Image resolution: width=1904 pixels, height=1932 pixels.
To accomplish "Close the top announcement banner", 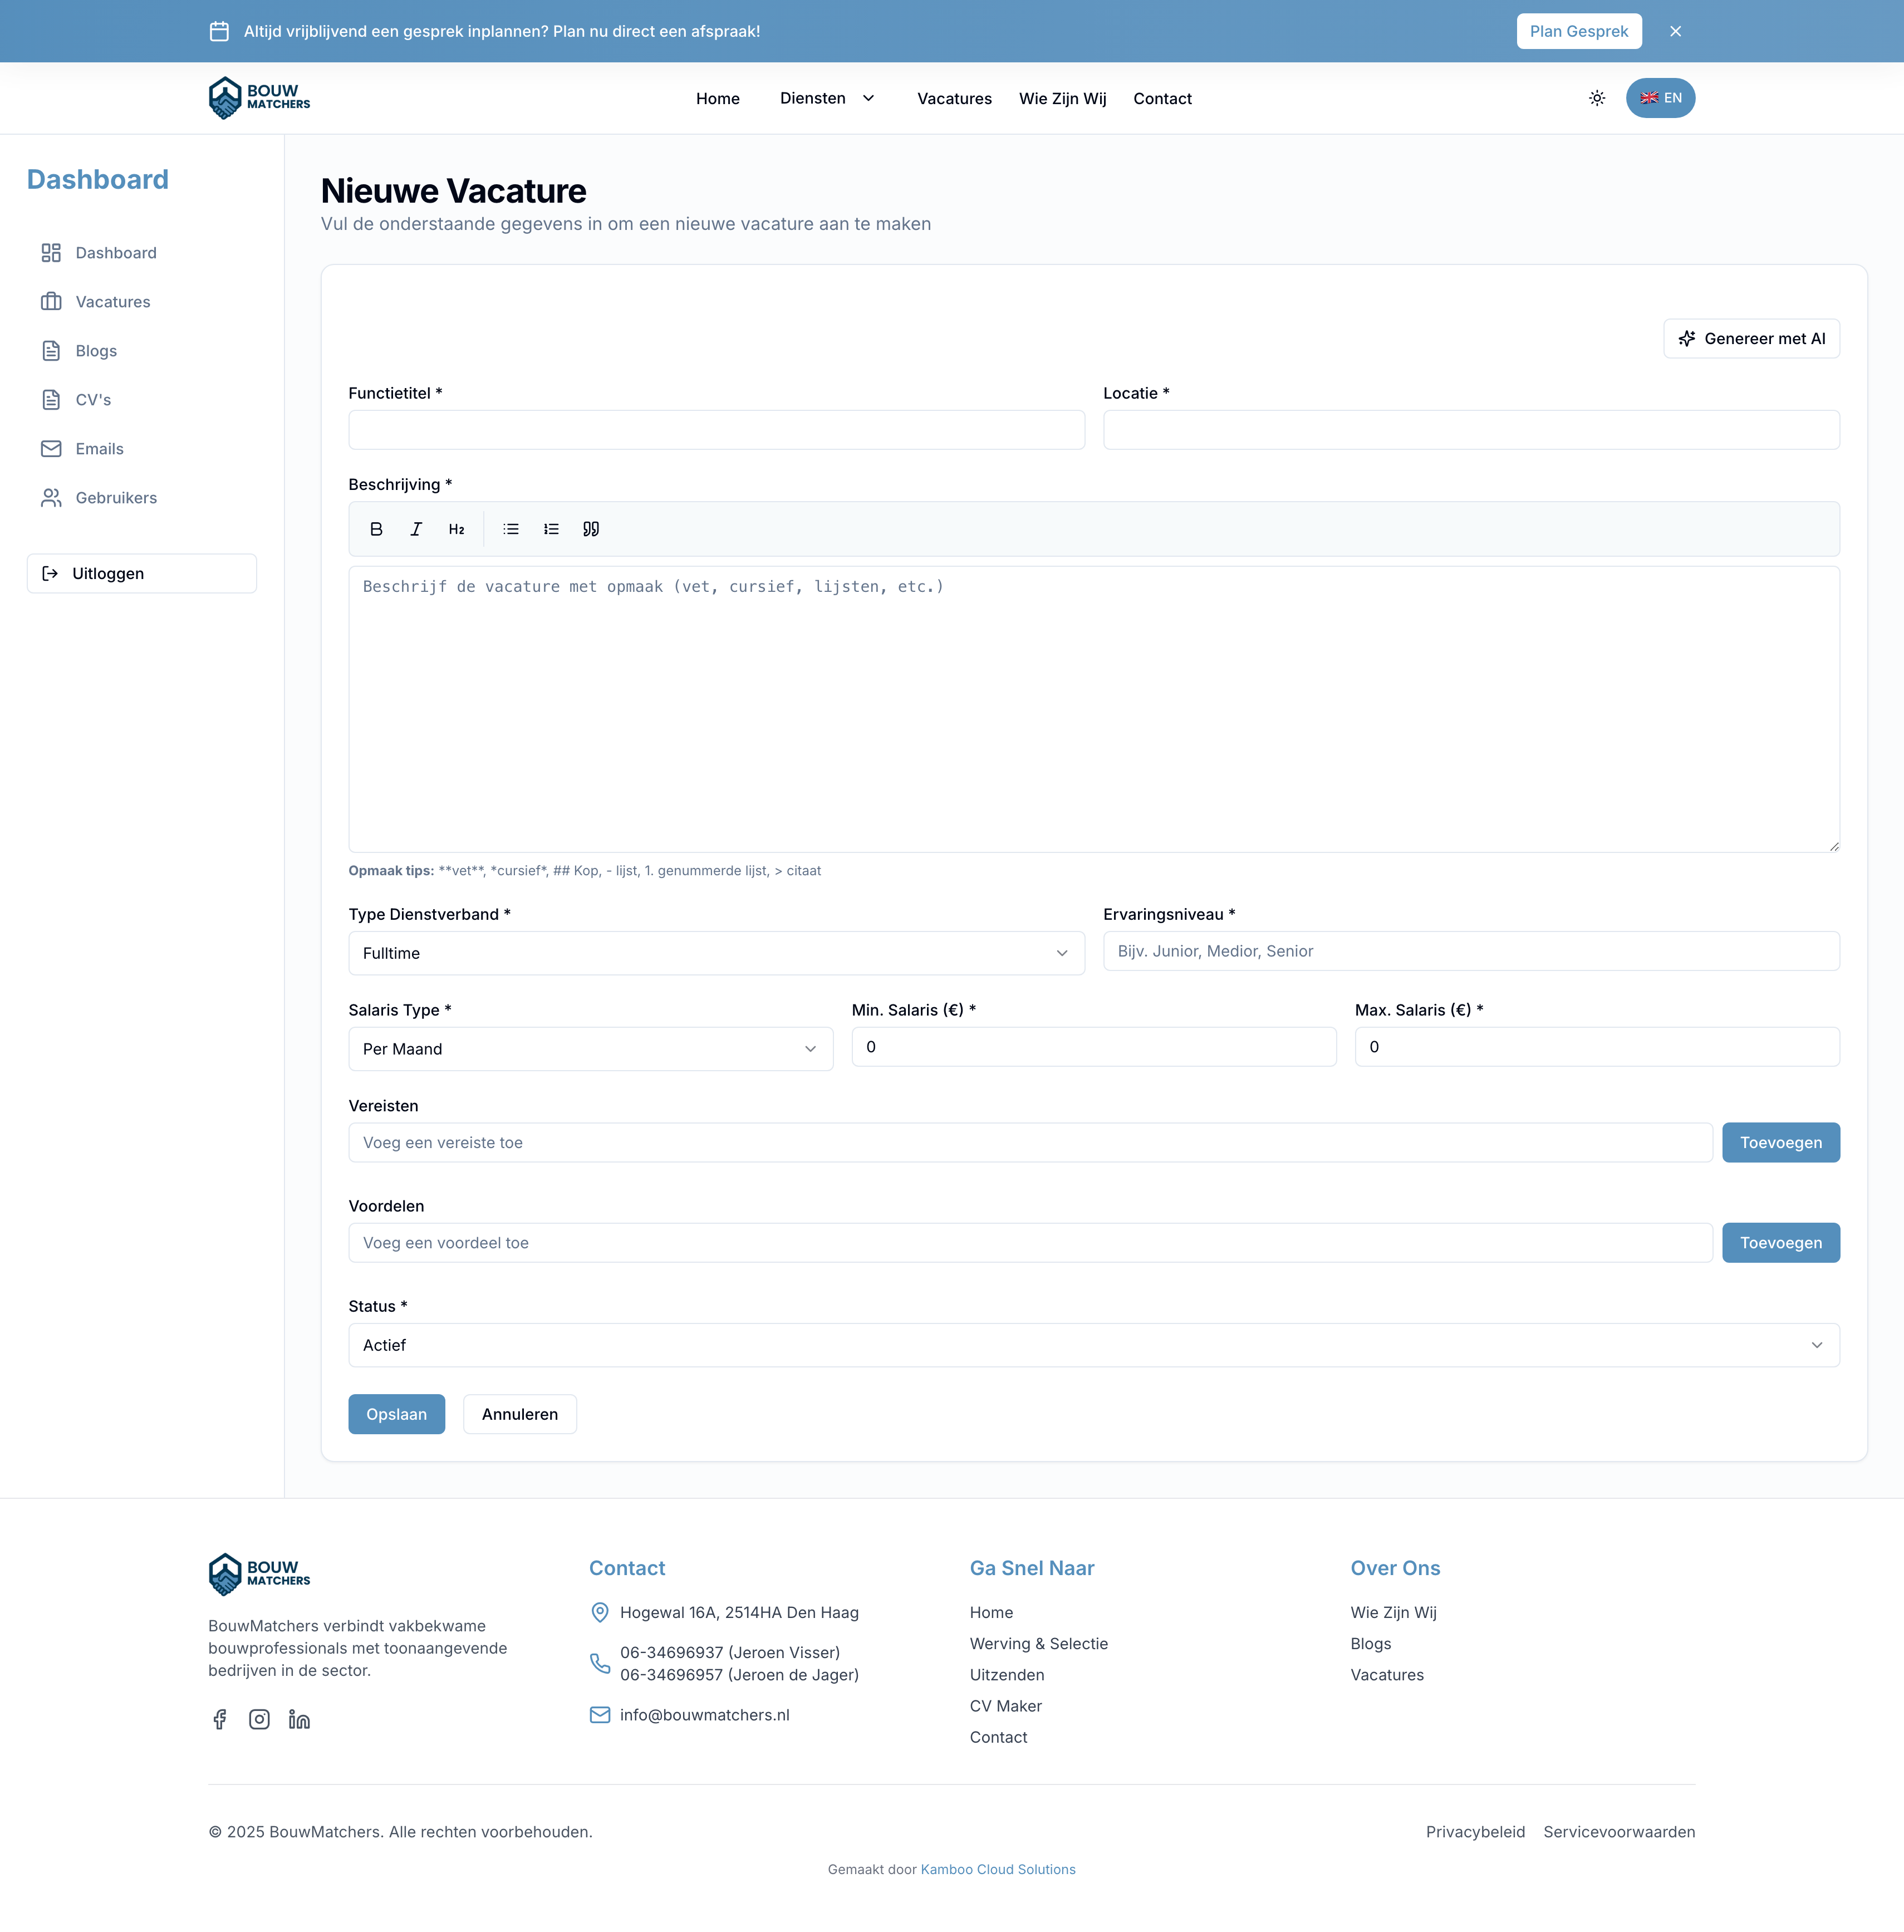I will point(1675,31).
